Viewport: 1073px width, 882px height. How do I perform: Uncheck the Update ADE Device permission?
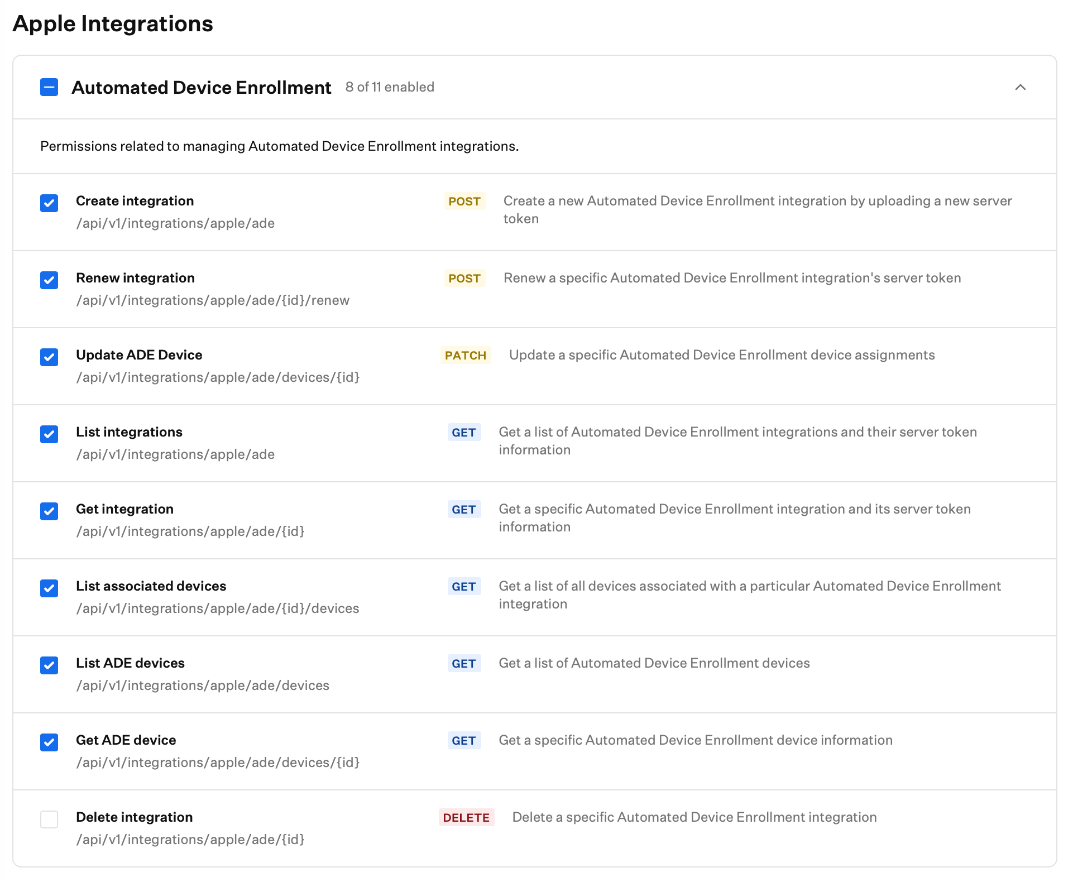tap(49, 357)
